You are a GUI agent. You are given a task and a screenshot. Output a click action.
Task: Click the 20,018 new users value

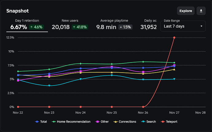pos(61,27)
